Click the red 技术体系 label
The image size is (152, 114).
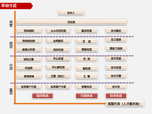[x=116, y=96]
